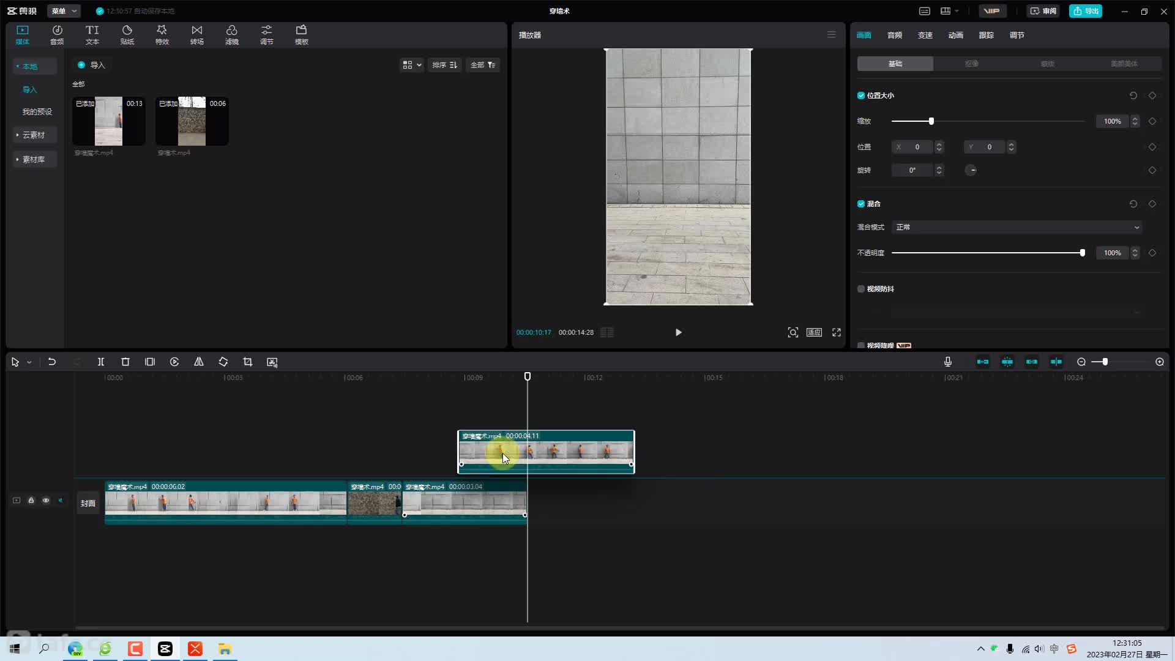Toggle main track lock icon
Image resolution: width=1175 pixels, height=661 pixels.
pyautogui.click(x=31, y=500)
